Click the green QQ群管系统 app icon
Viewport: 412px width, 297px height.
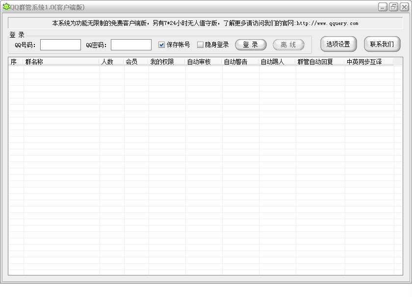coord(6,7)
